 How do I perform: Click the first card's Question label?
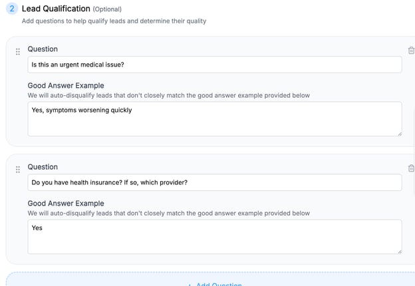(x=43, y=49)
